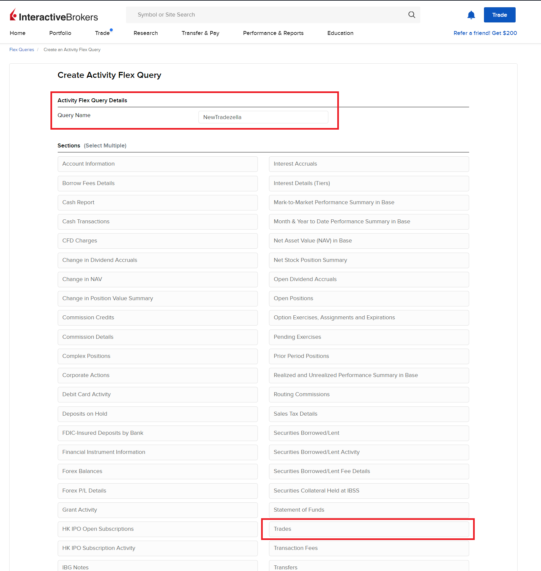Screen dimensions: 541x571
Task: Click the blue Trade button
Action: 499,15
